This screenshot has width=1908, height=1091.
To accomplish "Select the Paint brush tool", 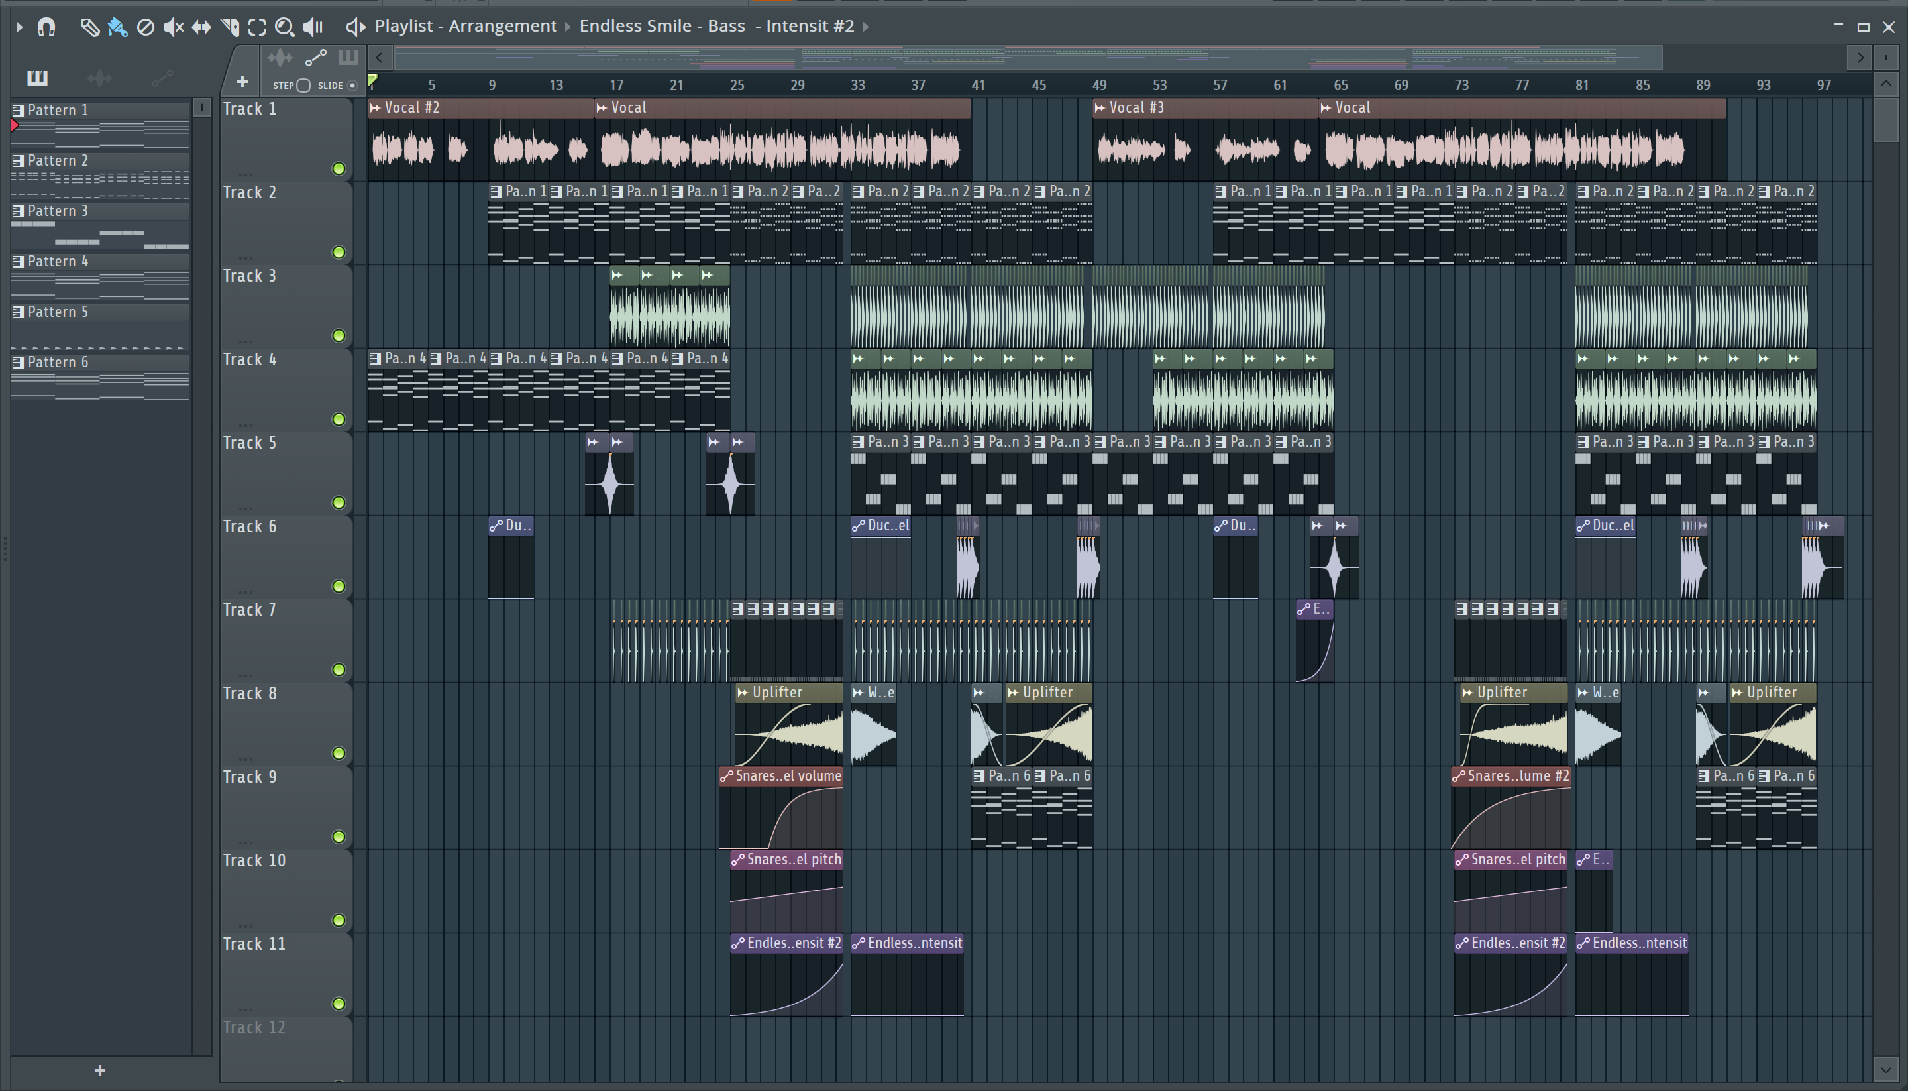I will (117, 28).
